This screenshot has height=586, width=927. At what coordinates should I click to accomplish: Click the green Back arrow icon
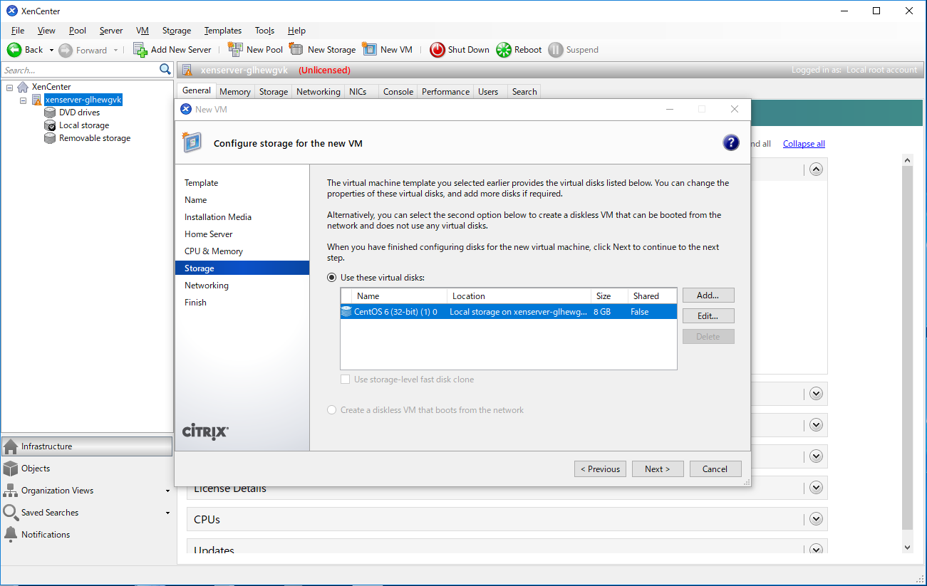[x=14, y=50]
